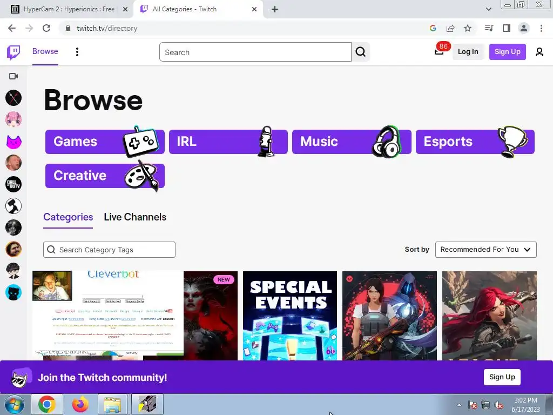Open the Chrome profile avatar
Screen dimensions: 553x415
pyautogui.click(x=524, y=28)
